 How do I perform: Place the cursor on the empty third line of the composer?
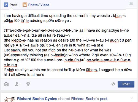68,25
